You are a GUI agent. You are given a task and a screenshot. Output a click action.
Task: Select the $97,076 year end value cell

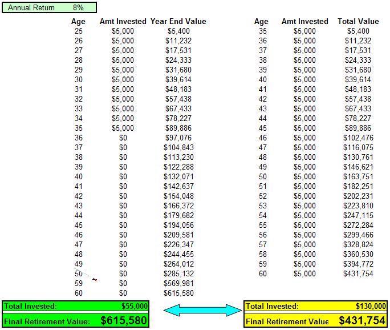coord(178,138)
